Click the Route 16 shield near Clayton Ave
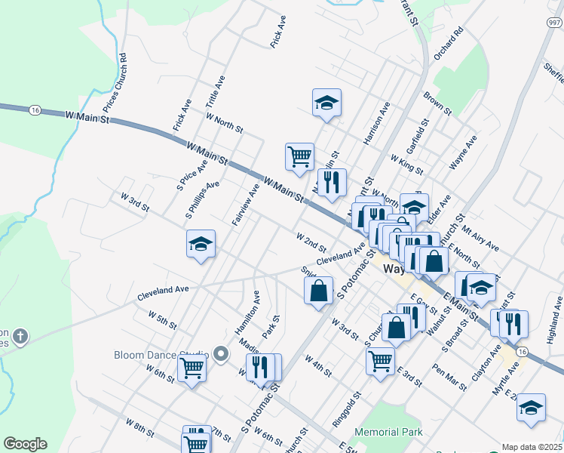This screenshot has height=453, width=564. 522,352
